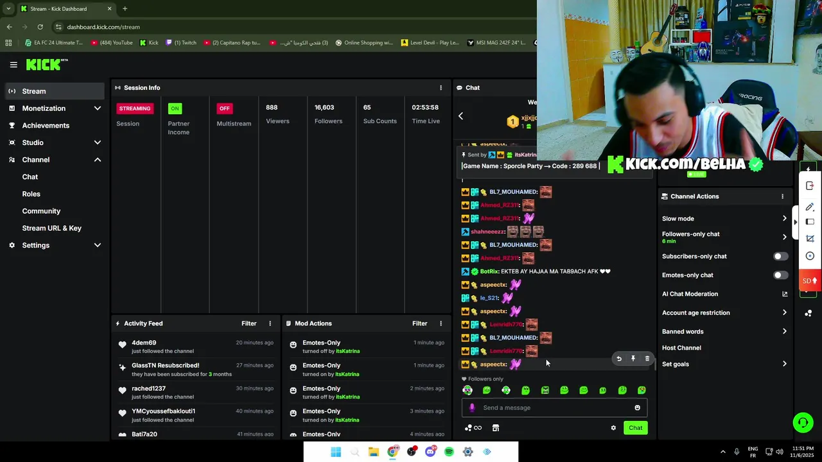Open new browser tab
This screenshot has height=462, width=822.
125,9
